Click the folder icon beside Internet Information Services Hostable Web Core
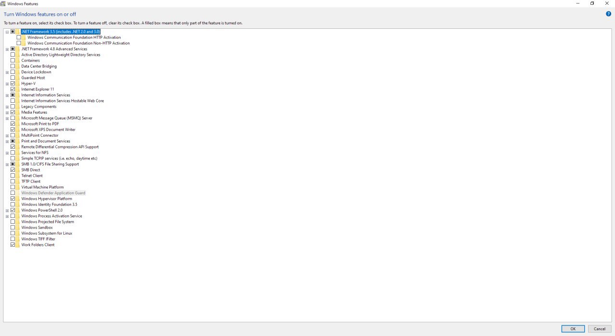The height and width of the screenshot is (336, 615). coord(18,101)
